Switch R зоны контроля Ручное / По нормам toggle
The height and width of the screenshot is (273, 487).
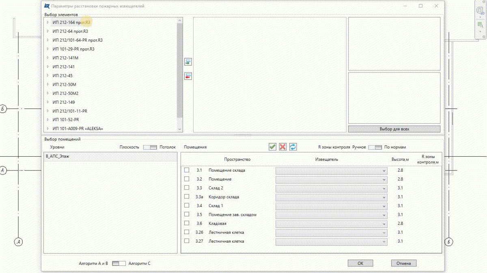(375, 147)
